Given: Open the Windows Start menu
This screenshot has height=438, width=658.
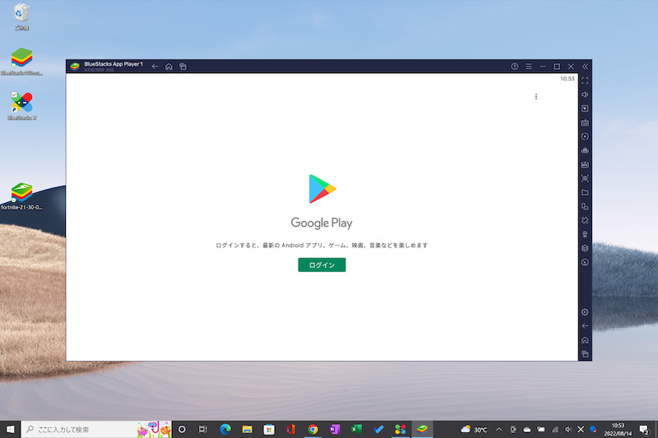Looking at the screenshot, I should pos(11,429).
